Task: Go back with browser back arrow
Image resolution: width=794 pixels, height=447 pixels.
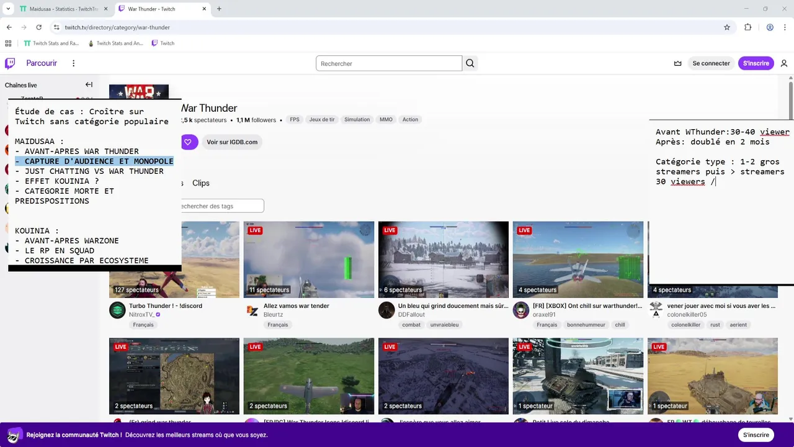Action: [x=9, y=27]
